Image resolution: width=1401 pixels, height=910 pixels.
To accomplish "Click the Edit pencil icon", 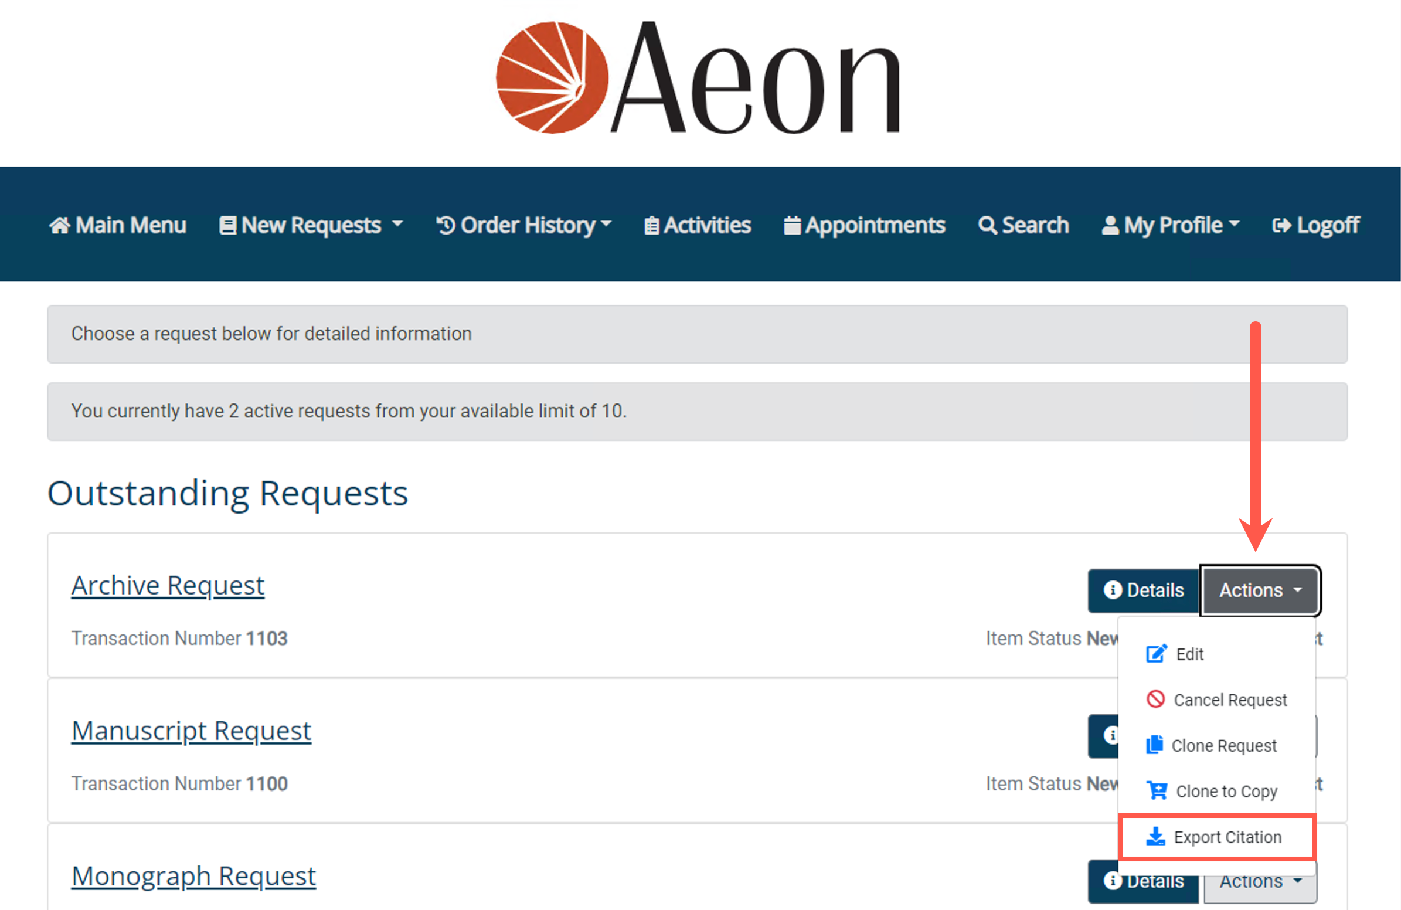I will [x=1155, y=653].
